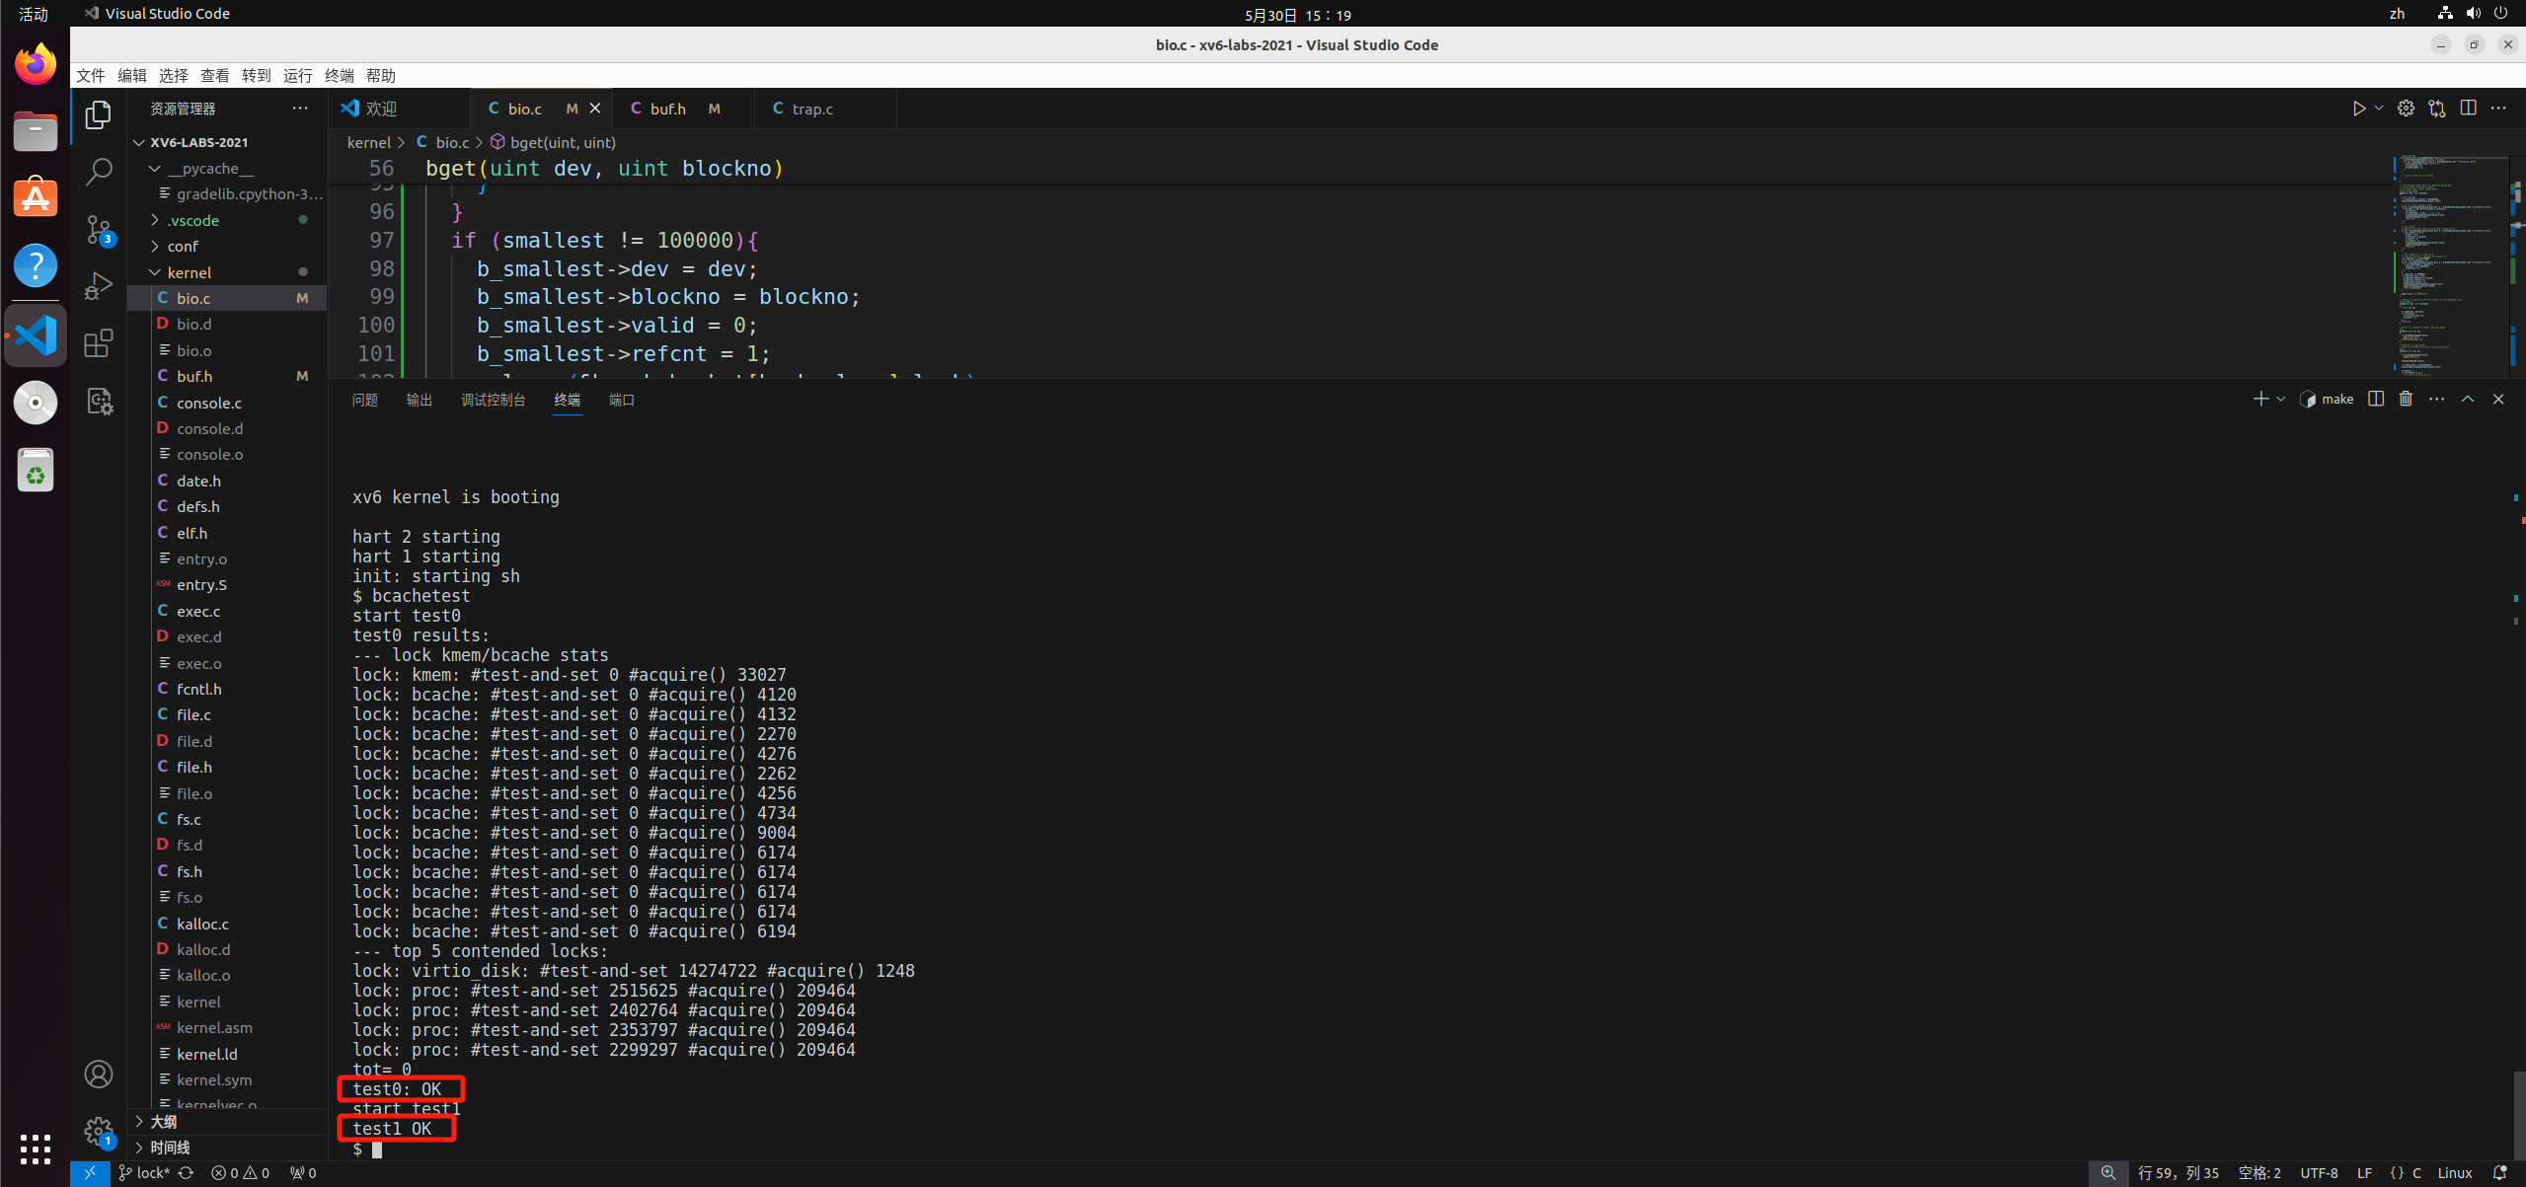2526x1187 pixels.
Task: Open Source Control view with 3 changes
Action: [x=98, y=229]
